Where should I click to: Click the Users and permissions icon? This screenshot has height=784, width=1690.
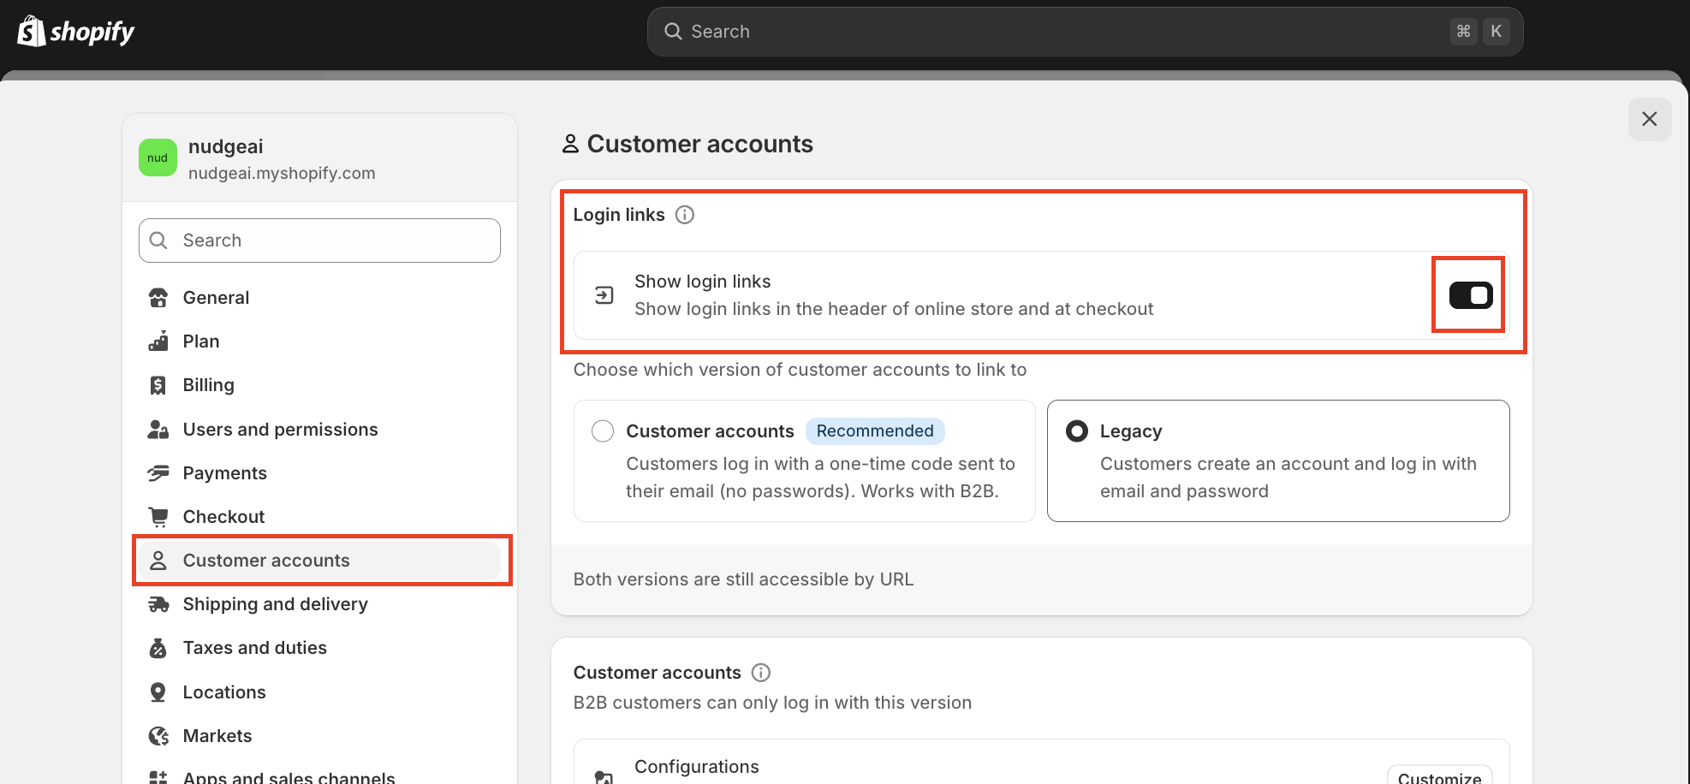click(158, 430)
